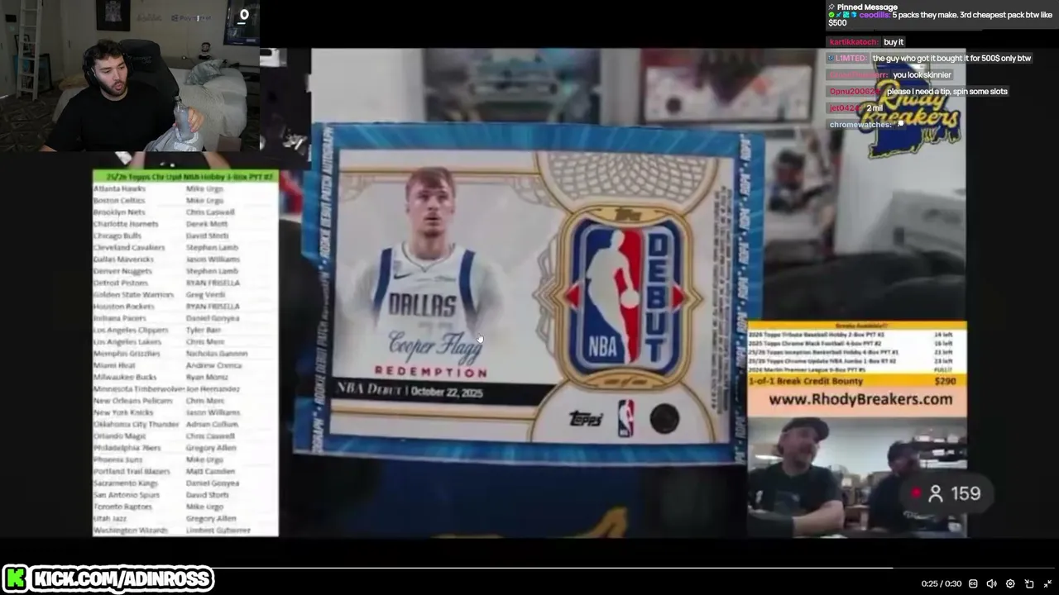Click the name David Storti beside San Antonio
The width and height of the screenshot is (1059, 595).
click(x=208, y=495)
